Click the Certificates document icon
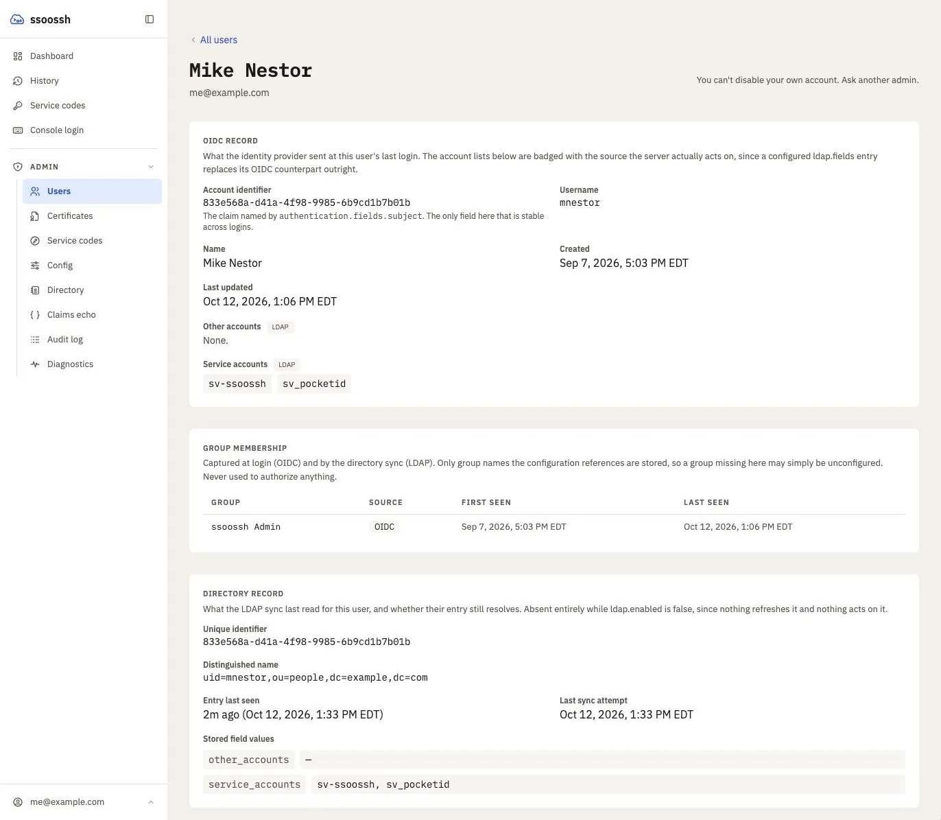 (35, 216)
